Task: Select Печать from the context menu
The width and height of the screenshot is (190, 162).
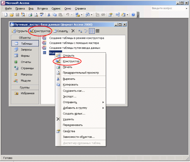Action: coord(80,67)
